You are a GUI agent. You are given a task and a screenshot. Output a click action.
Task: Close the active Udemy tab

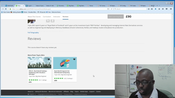23,6
